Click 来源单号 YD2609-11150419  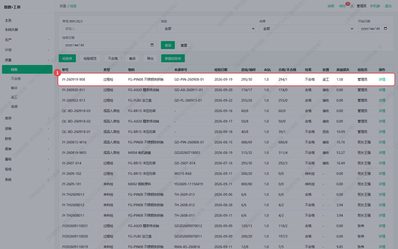click(x=189, y=184)
